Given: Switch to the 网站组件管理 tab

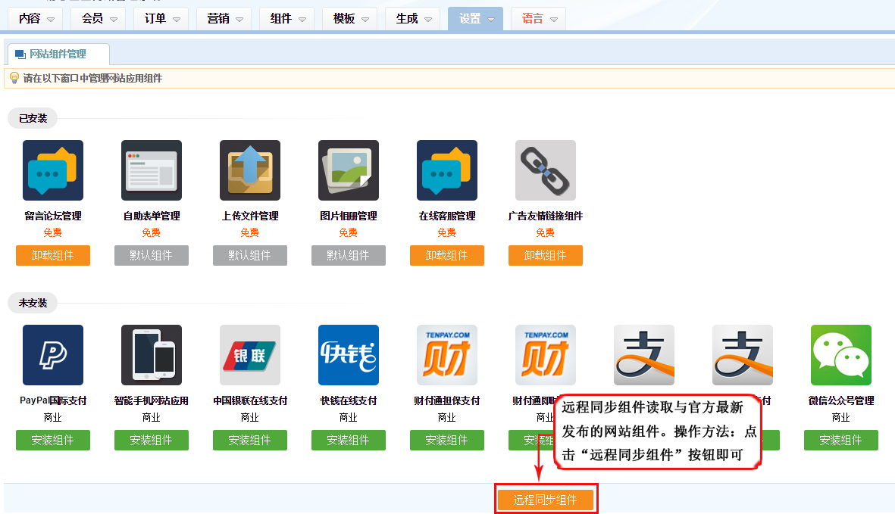Looking at the screenshot, I should (x=58, y=55).
